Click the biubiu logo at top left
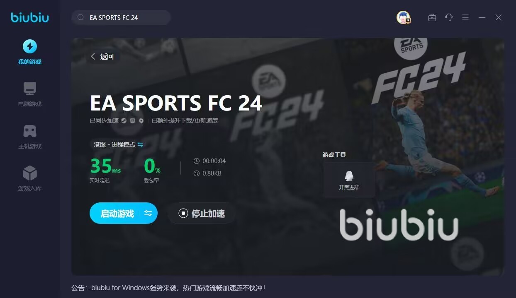Viewport: 516px width, 298px height. coord(29,17)
